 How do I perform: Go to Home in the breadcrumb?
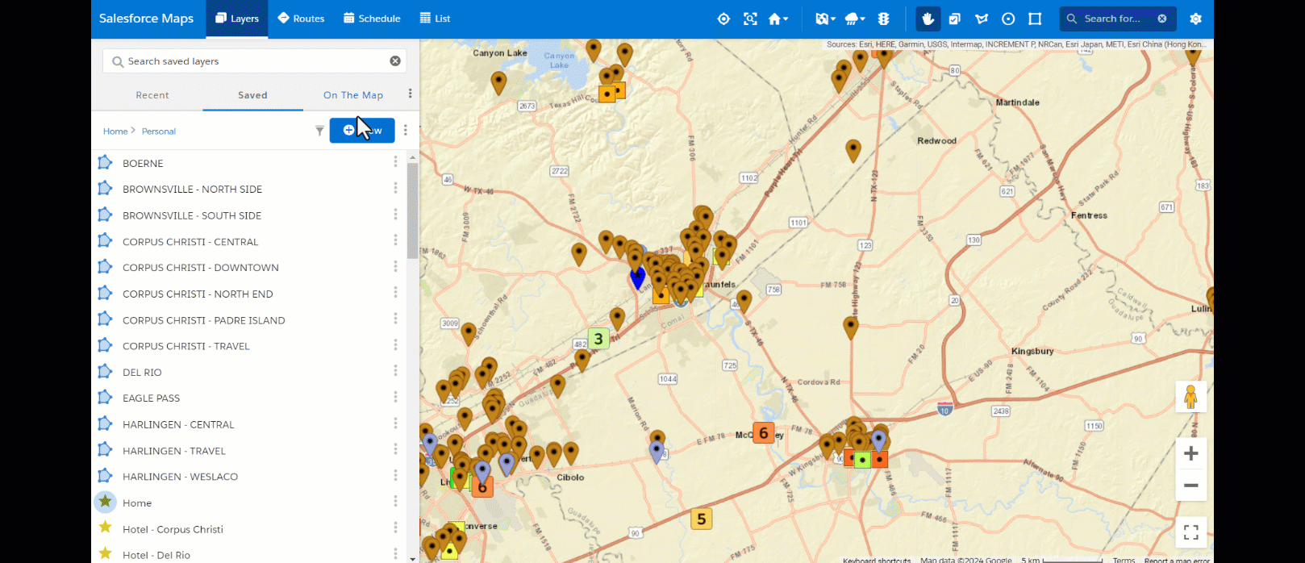pyautogui.click(x=115, y=131)
